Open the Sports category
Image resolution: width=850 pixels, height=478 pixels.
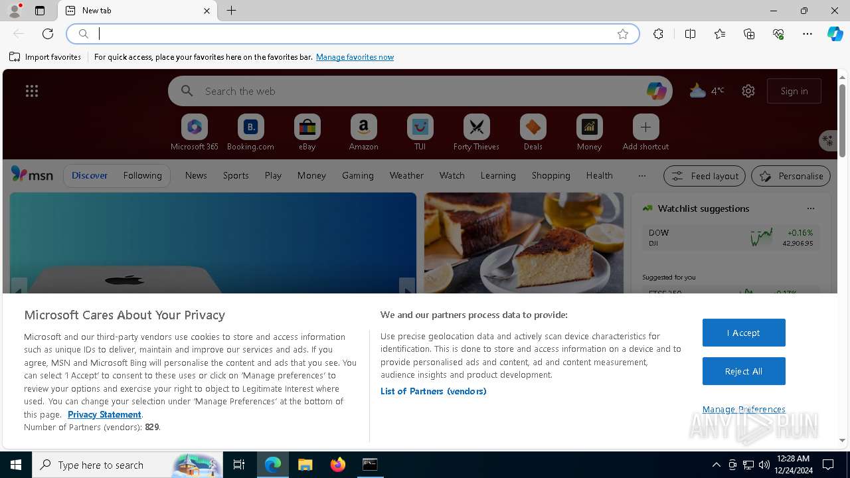[236, 175]
